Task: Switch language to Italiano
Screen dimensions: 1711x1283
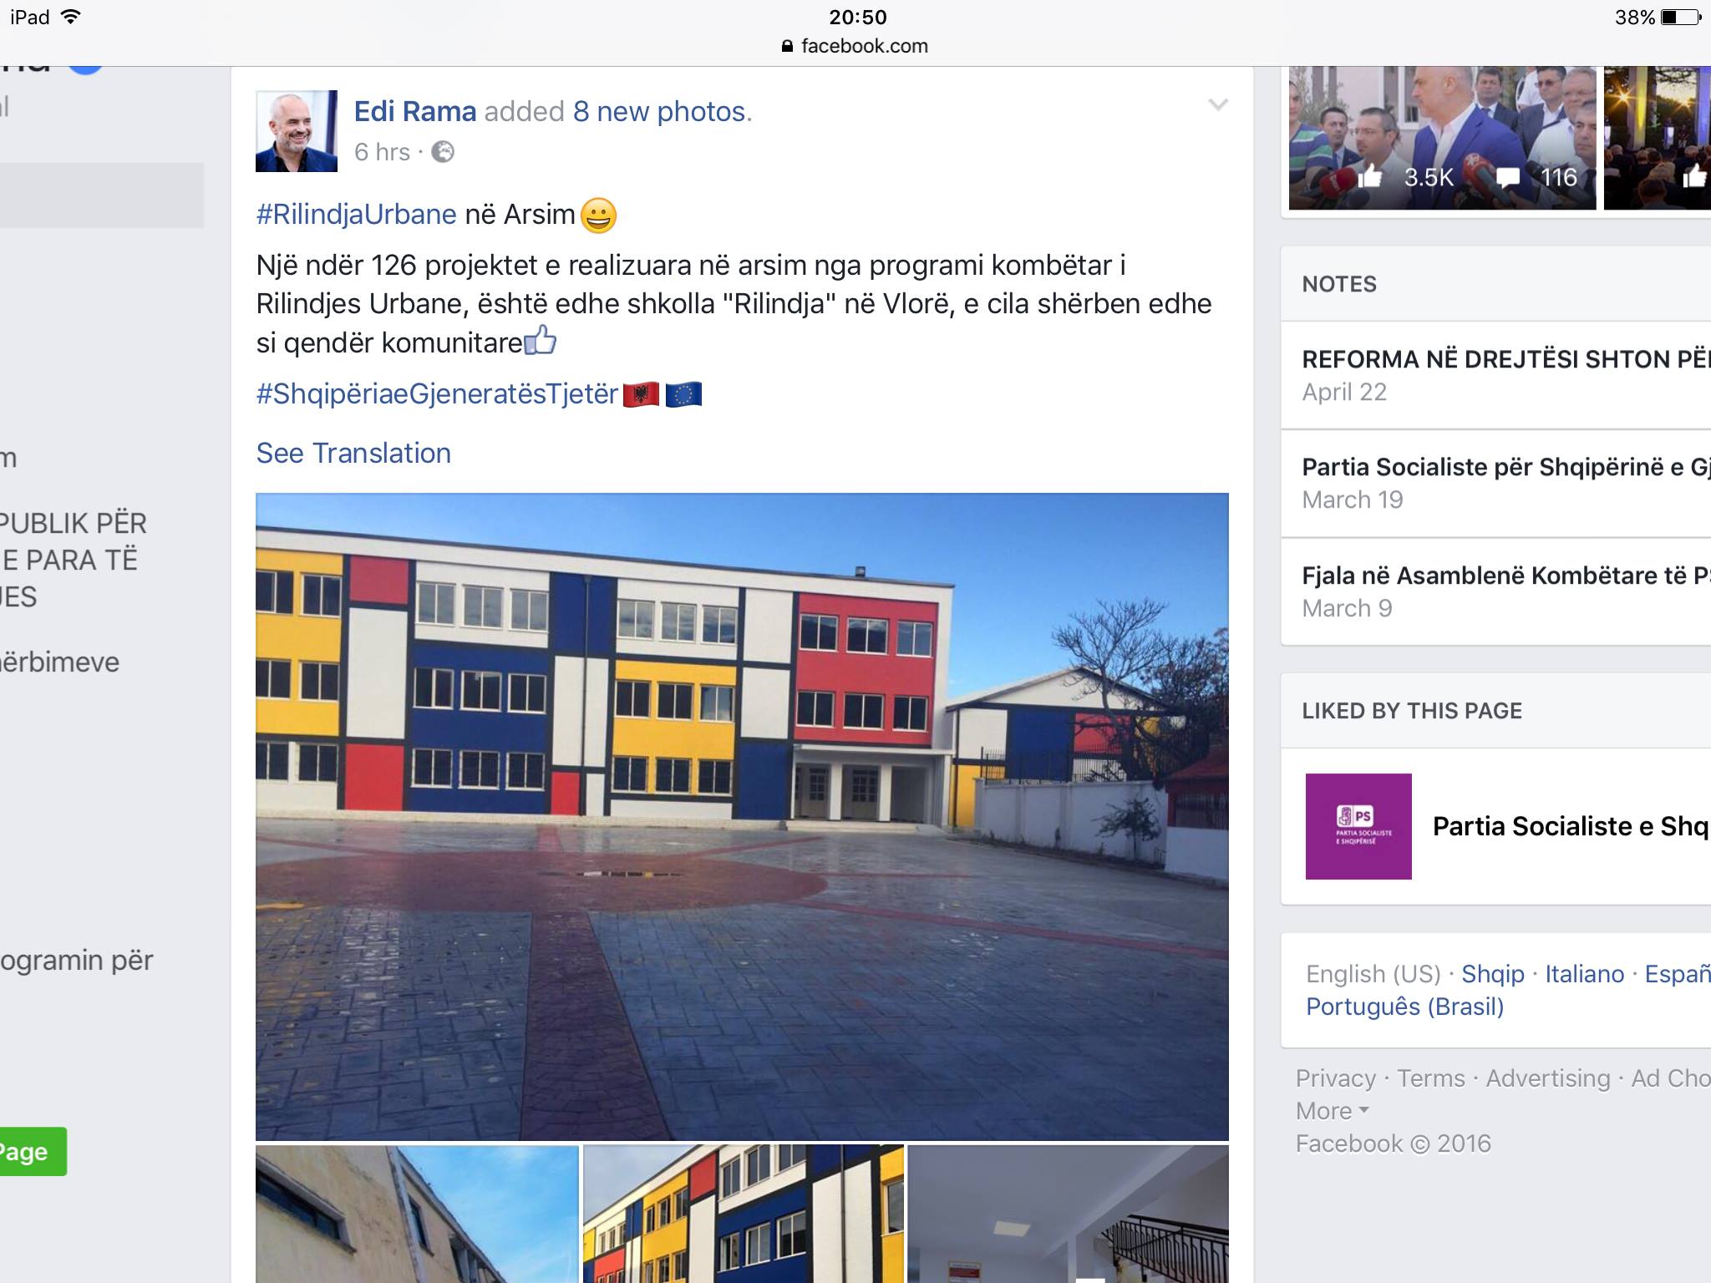Action: (1585, 974)
